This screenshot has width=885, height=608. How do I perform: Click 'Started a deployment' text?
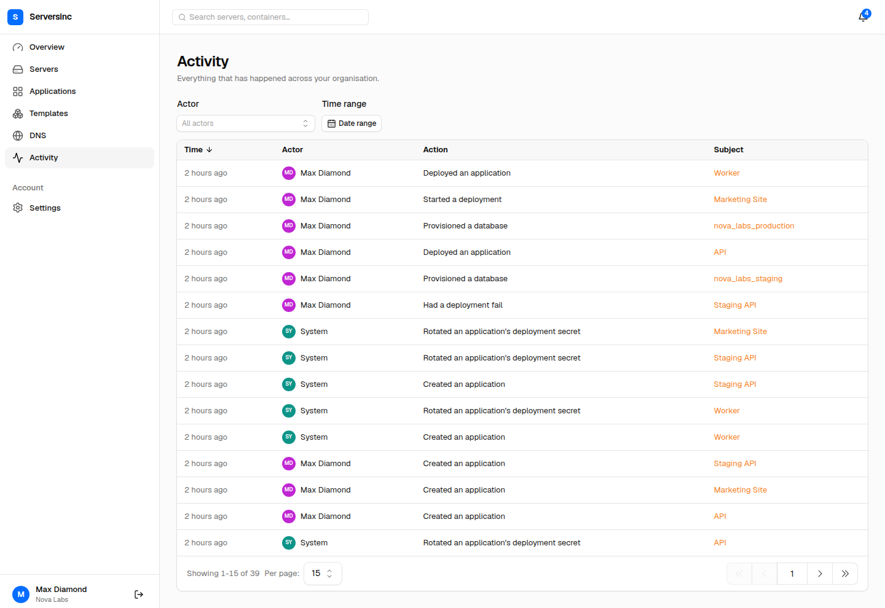(462, 200)
